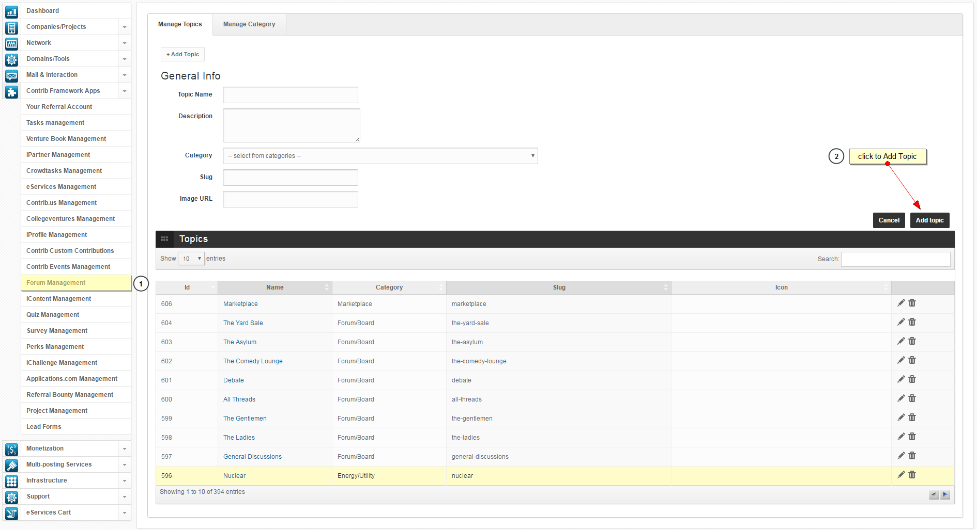Screen dimensions: 977x530
Task: Delete the Debate topic row
Action: pos(912,379)
